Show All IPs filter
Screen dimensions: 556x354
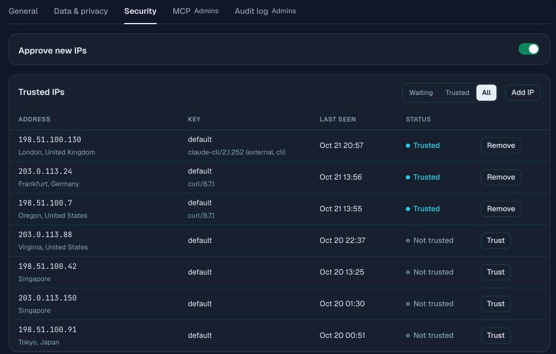(x=486, y=93)
